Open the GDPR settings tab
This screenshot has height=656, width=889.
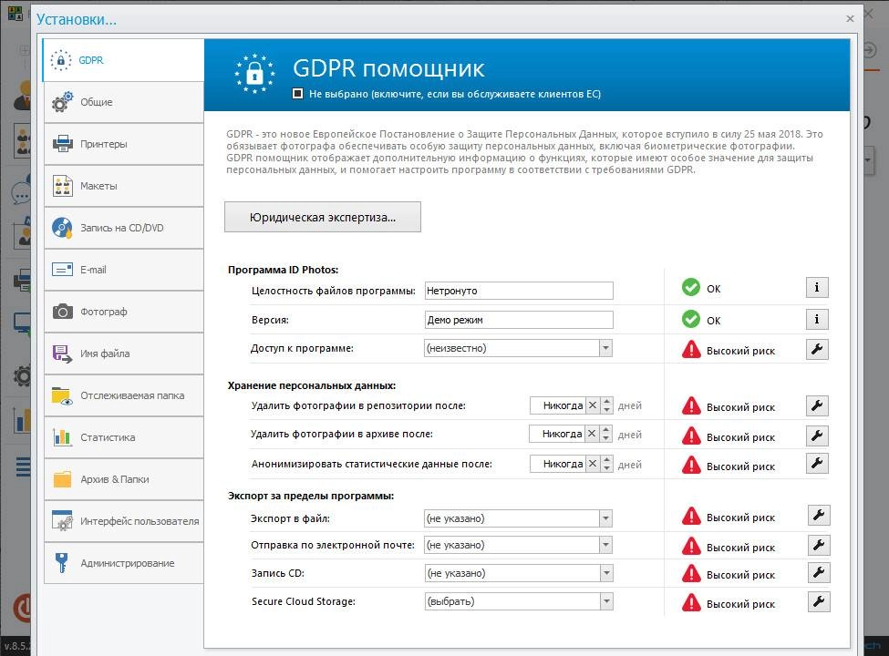[x=124, y=60]
